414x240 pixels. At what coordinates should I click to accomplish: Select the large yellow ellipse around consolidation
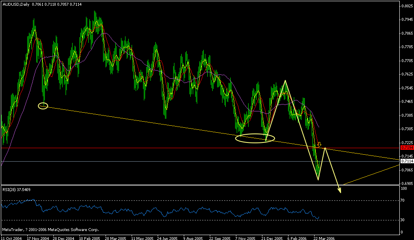pyautogui.click(x=255, y=138)
